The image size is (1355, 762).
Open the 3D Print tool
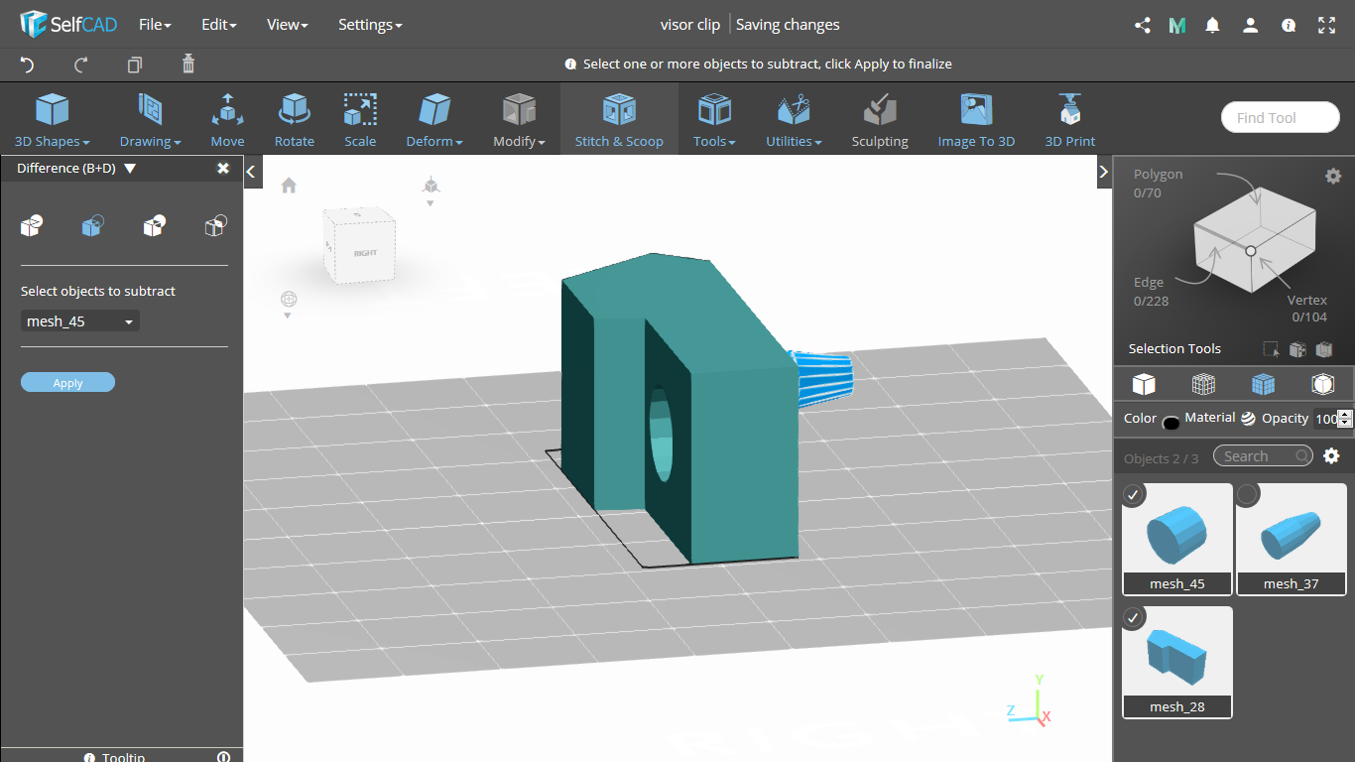point(1069,119)
